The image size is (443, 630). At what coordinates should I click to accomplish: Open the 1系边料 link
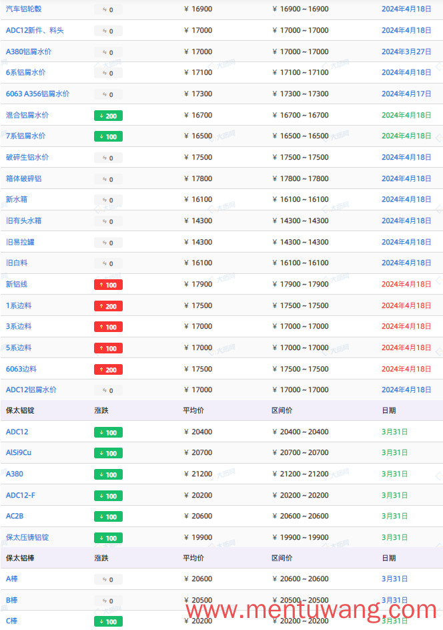[x=19, y=305]
